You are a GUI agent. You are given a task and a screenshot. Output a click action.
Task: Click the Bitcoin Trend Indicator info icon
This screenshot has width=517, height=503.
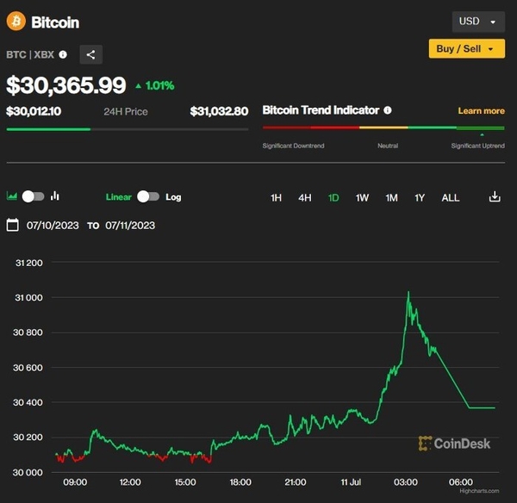coord(388,110)
